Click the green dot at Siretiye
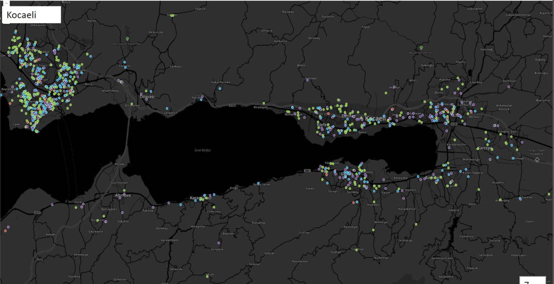The image size is (554, 284). coord(357,249)
